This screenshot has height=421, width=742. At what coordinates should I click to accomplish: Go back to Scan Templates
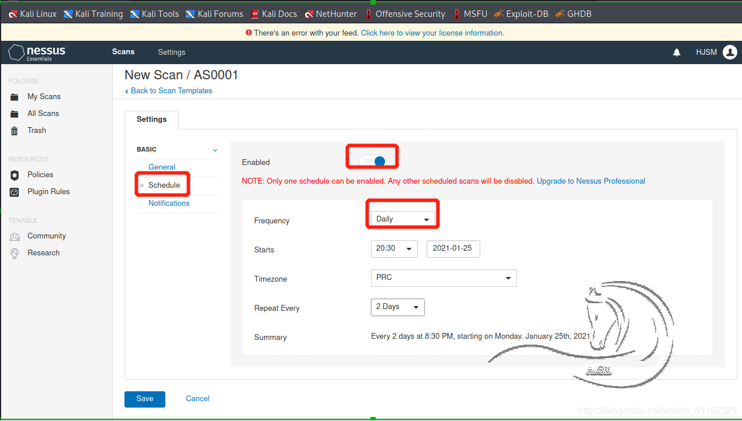pos(168,91)
